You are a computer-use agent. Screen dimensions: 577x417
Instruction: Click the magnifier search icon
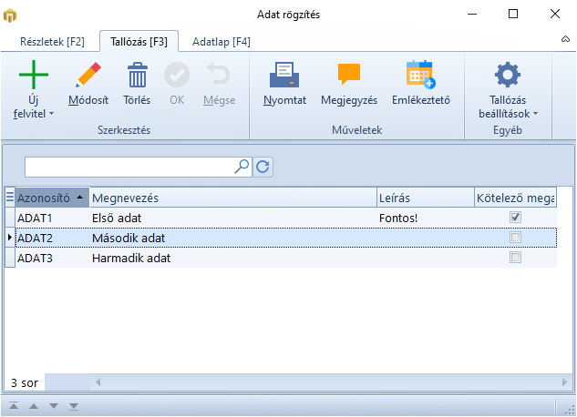pyautogui.click(x=242, y=167)
